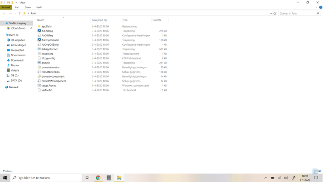
Task: Go up one folder level
Action: pyautogui.click(x=20, y=13)
